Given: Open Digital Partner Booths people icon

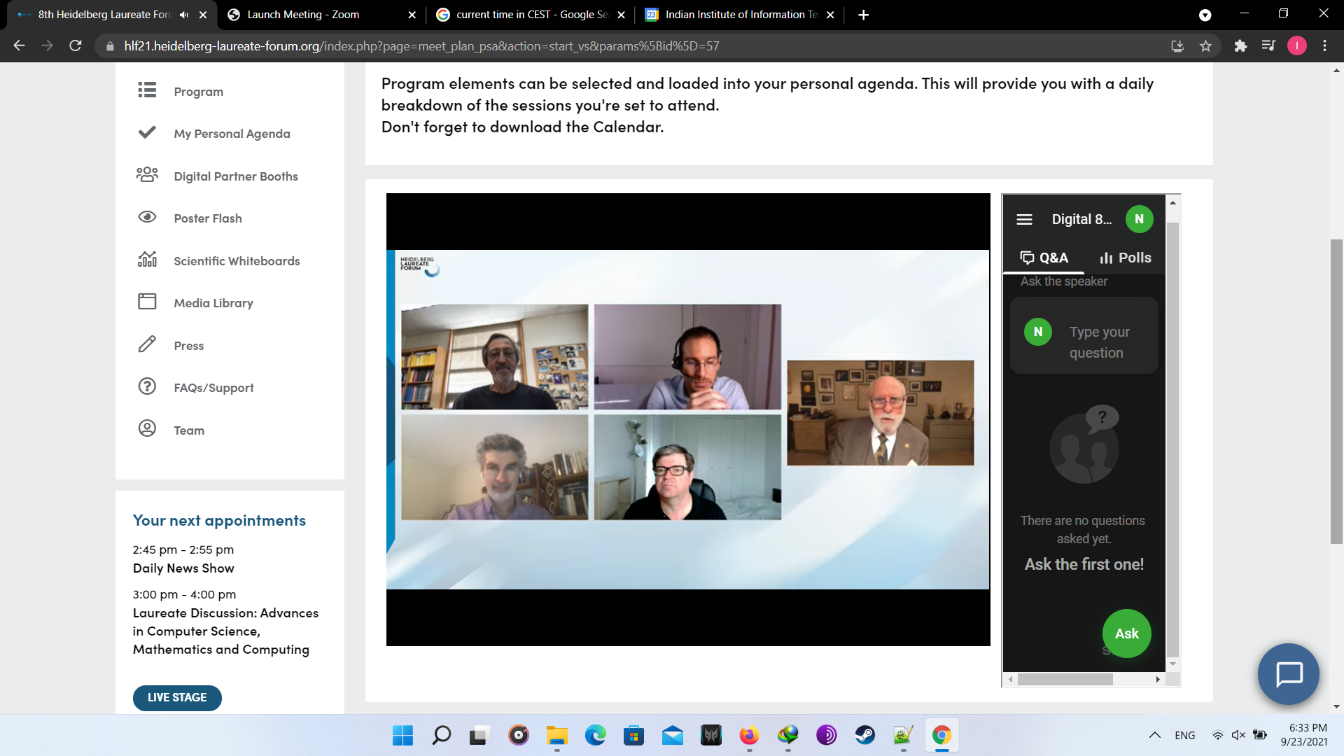Looking at the screenshot, I should click(147, 175).
